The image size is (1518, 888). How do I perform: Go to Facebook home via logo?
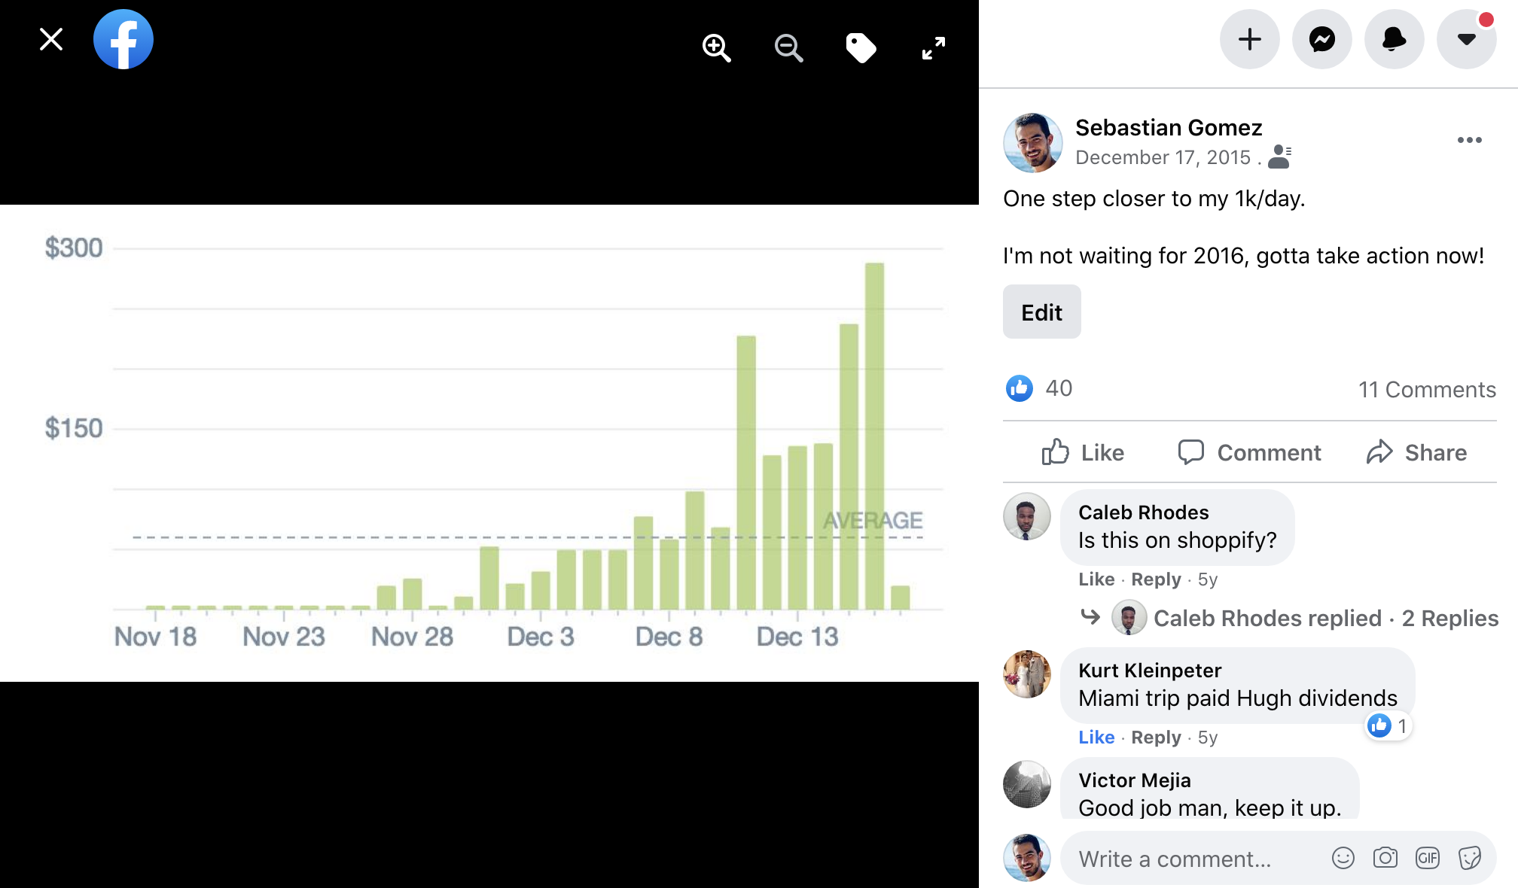(123, 39)
